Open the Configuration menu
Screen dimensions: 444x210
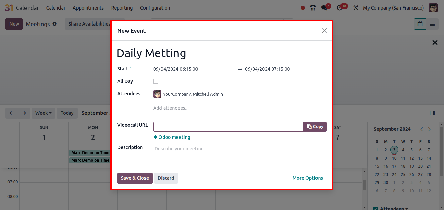click(x=155, y=8)
